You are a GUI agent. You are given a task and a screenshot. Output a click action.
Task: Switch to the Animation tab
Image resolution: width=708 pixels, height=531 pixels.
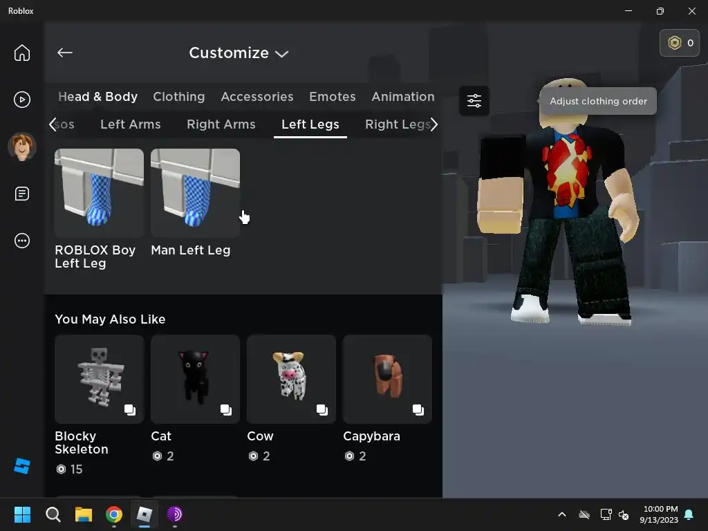[403, 97]
